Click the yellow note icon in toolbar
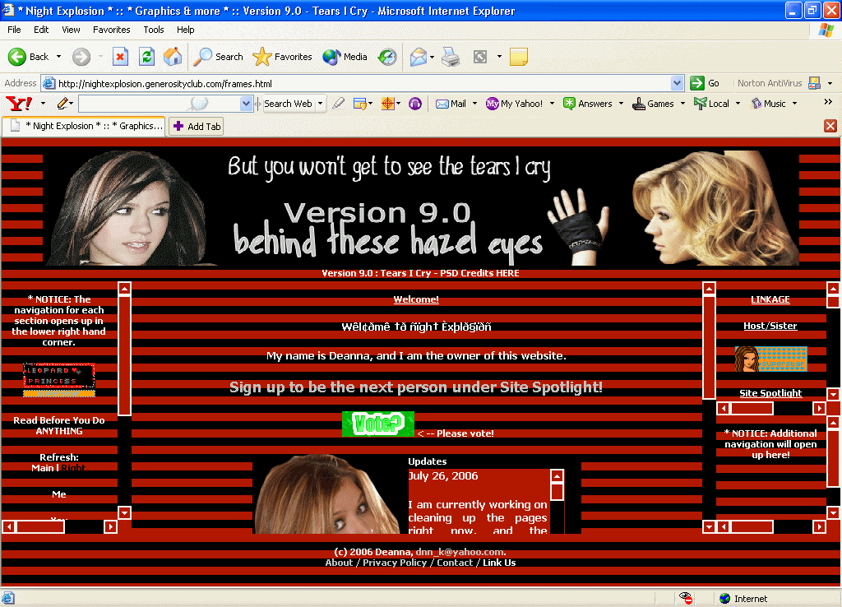The height and width of the screenshot is (607, 842). click(518, 57)
